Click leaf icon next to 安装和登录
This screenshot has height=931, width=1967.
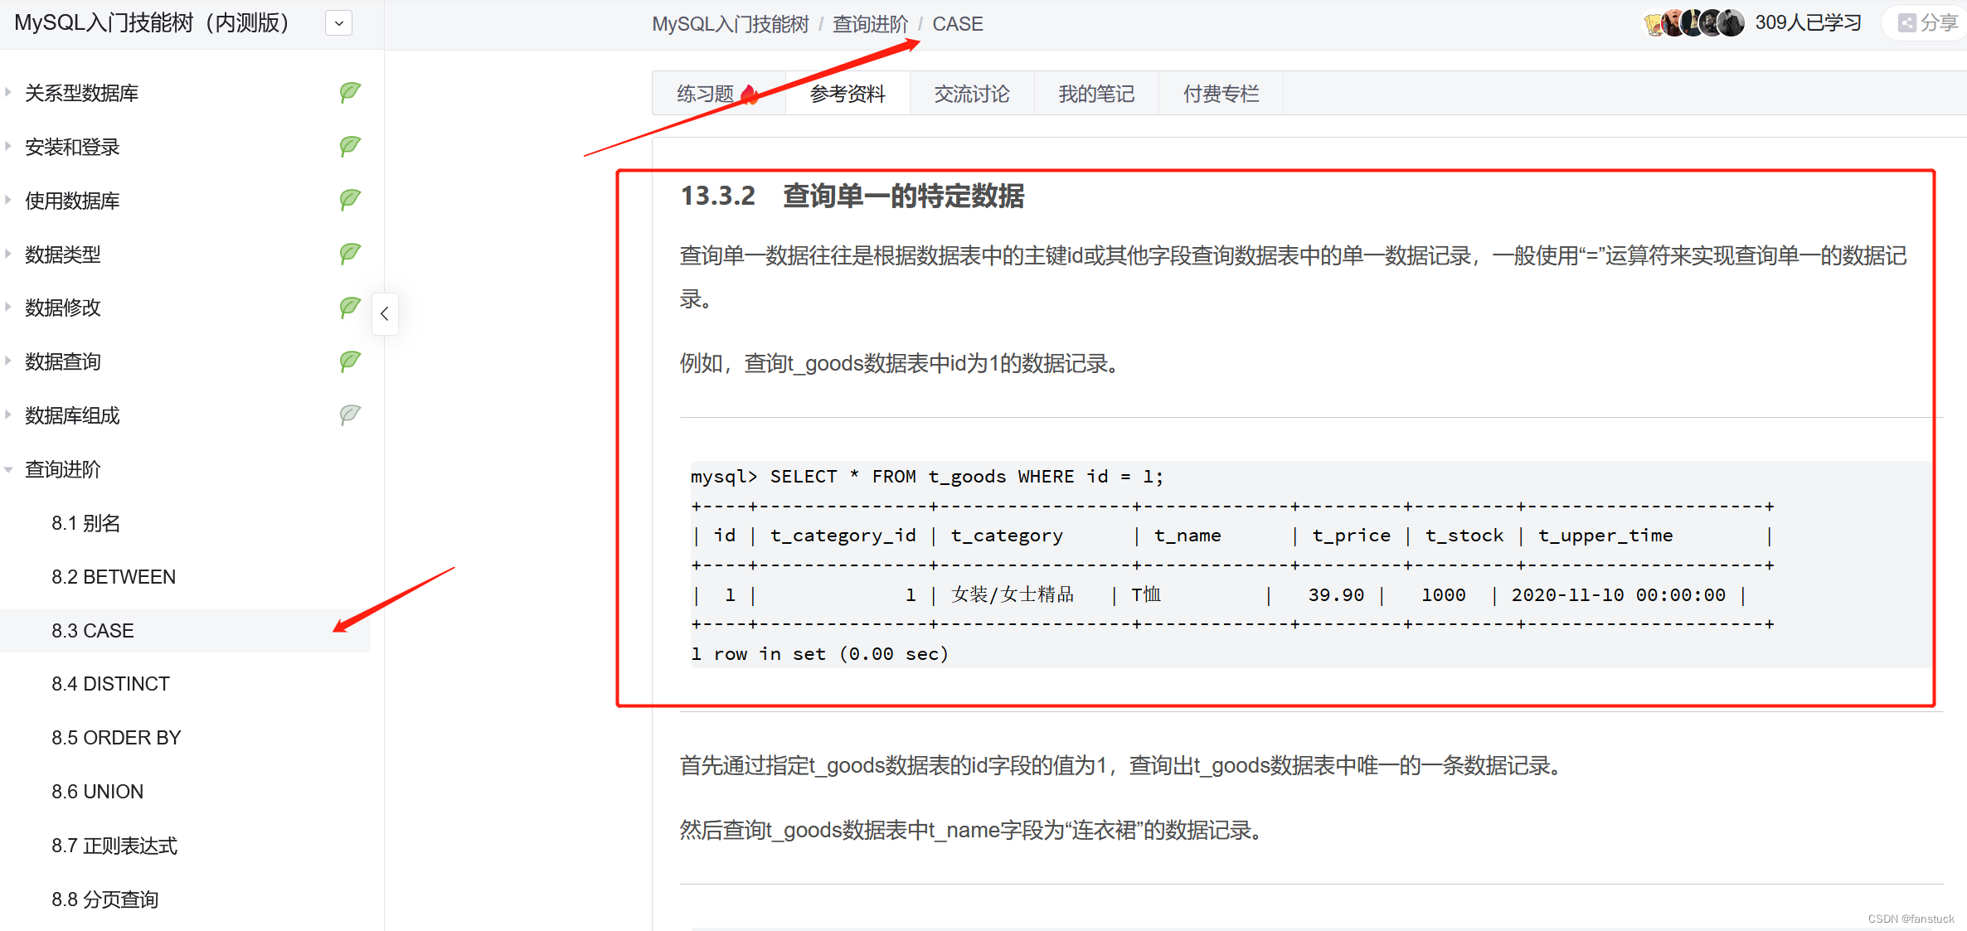[350, 146]
